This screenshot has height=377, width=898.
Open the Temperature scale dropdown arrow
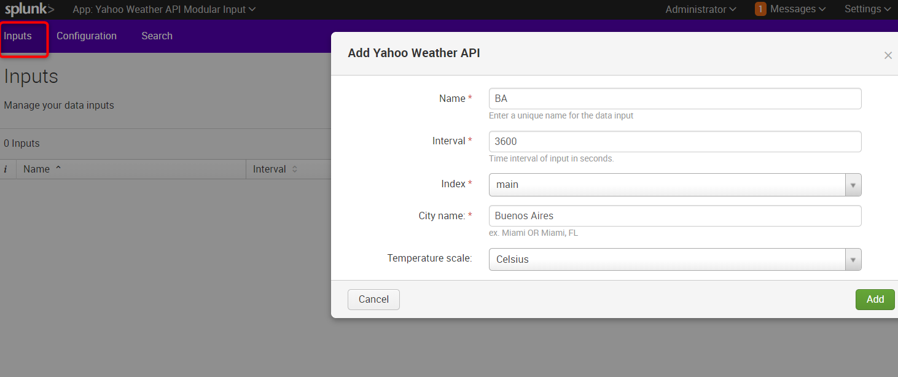(x=853, y=259)
